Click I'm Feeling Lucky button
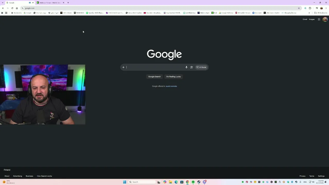 click(173, 77)
